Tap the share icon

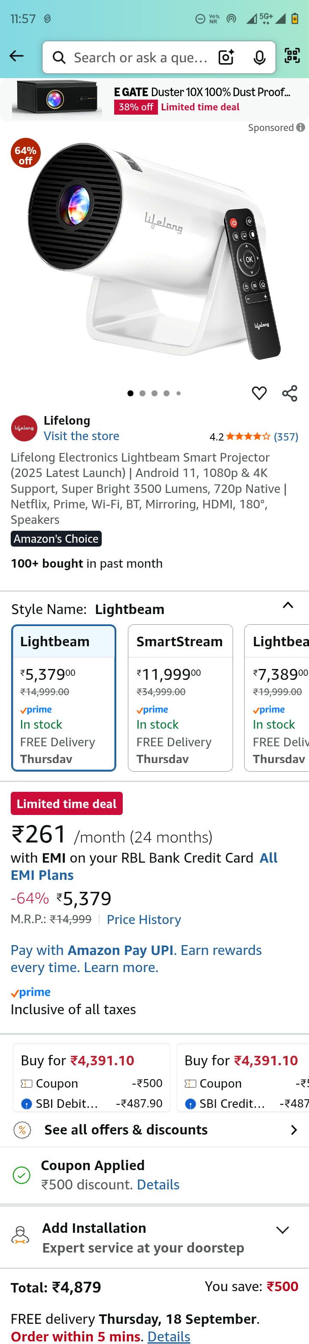[290, 393]
